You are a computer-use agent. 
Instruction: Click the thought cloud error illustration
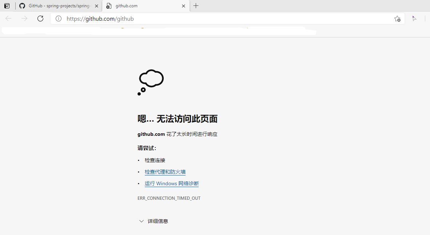[151, 82]
